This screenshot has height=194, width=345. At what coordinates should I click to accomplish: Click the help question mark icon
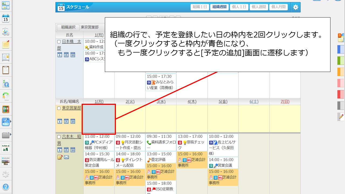6,187
